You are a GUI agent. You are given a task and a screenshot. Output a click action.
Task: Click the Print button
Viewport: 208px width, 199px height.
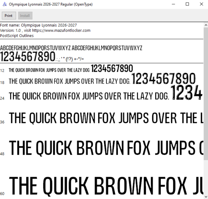click(9, 16)
